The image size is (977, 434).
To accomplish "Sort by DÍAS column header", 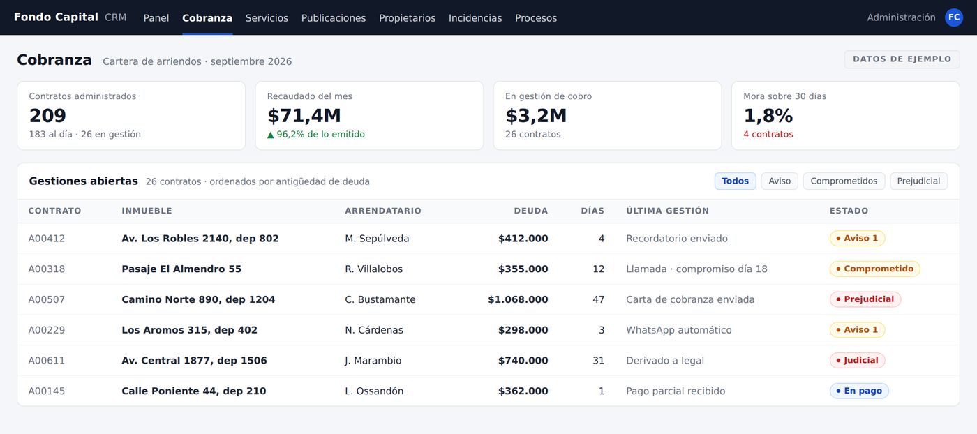I will tap(592, 211).
